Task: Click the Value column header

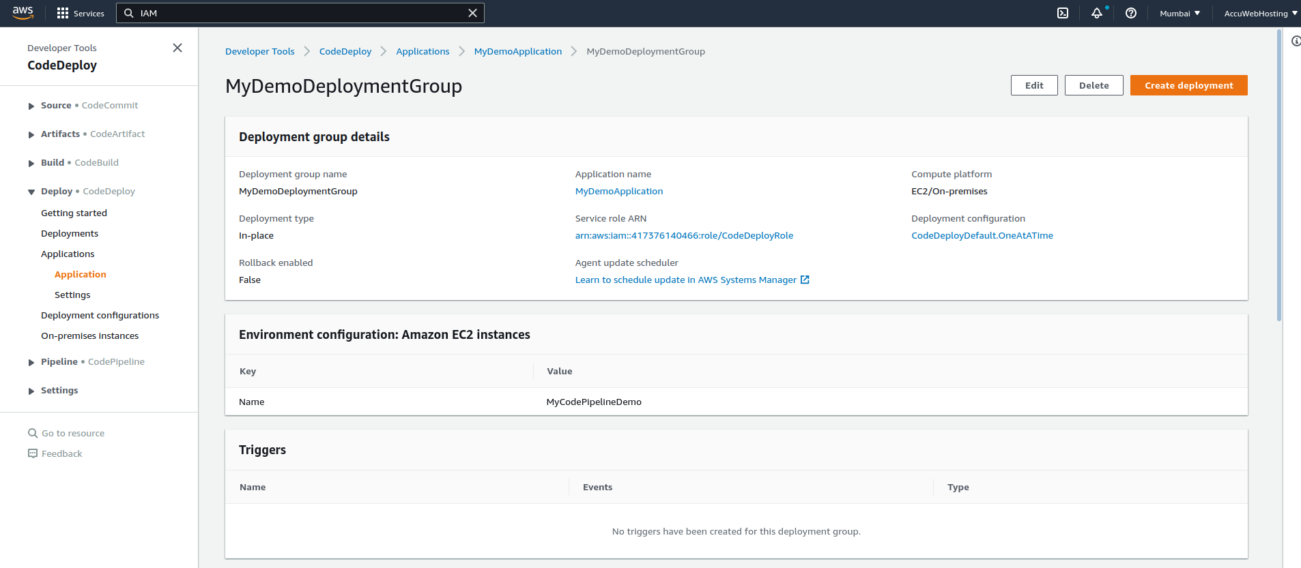Action: click(x=560, y=371)
